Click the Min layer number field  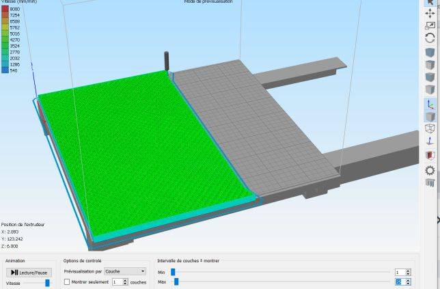(400, 272)
